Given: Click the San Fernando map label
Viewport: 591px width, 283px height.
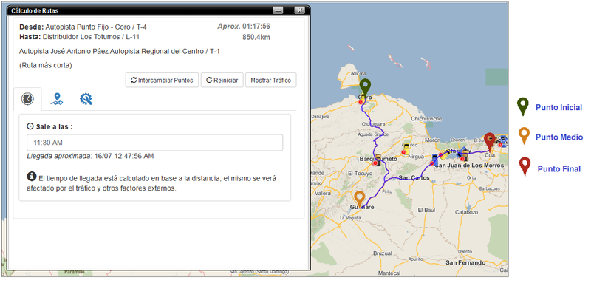Looking at the screenshot, I should point(465,262).
